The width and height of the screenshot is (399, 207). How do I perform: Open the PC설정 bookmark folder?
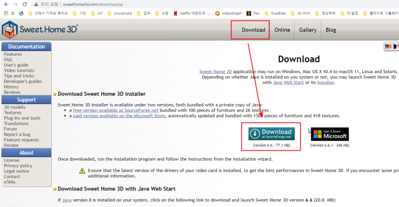click(x=349, y=13)
